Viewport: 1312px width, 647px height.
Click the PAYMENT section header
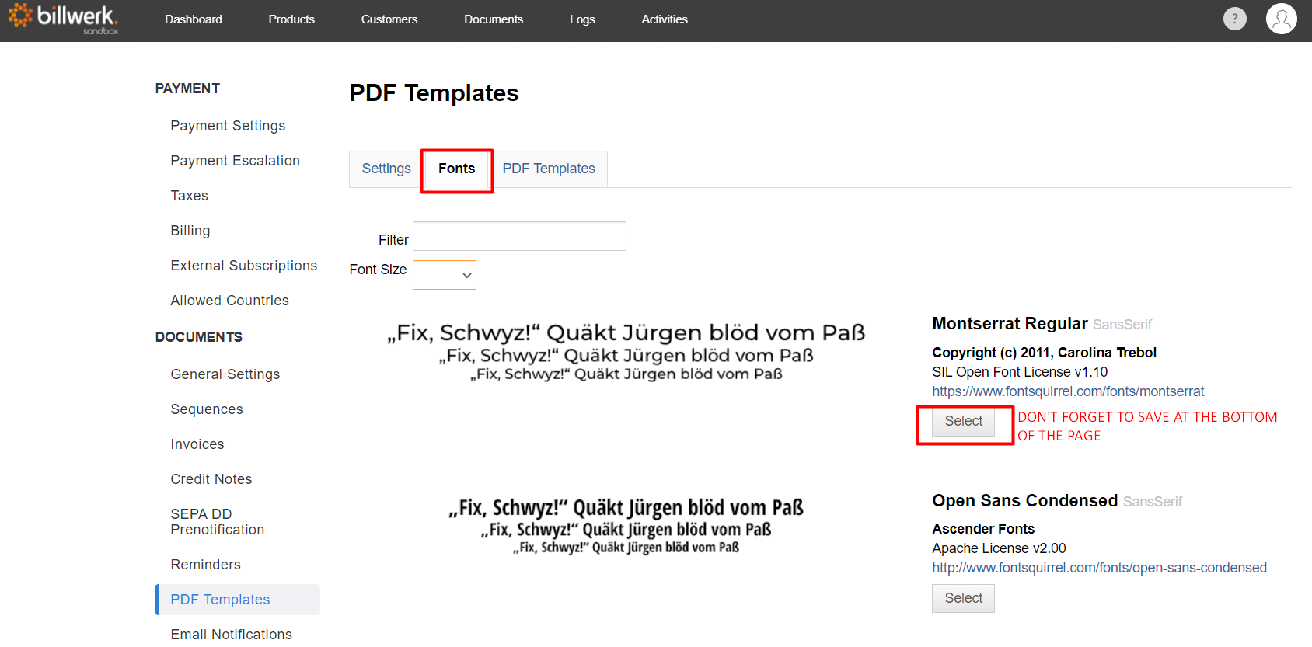point(187,89)
